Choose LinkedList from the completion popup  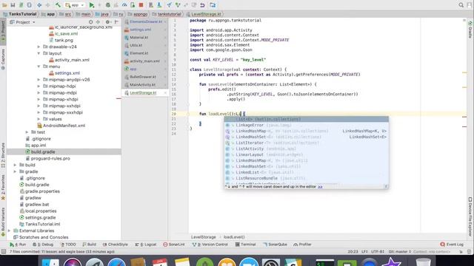tap(306, 172)
